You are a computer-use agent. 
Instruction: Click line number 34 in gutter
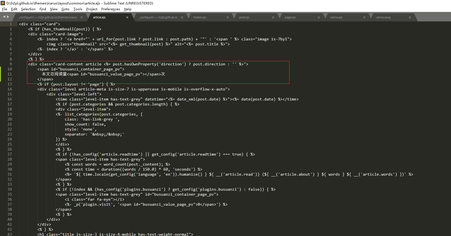pyautogui.click(x=10, y=189)
